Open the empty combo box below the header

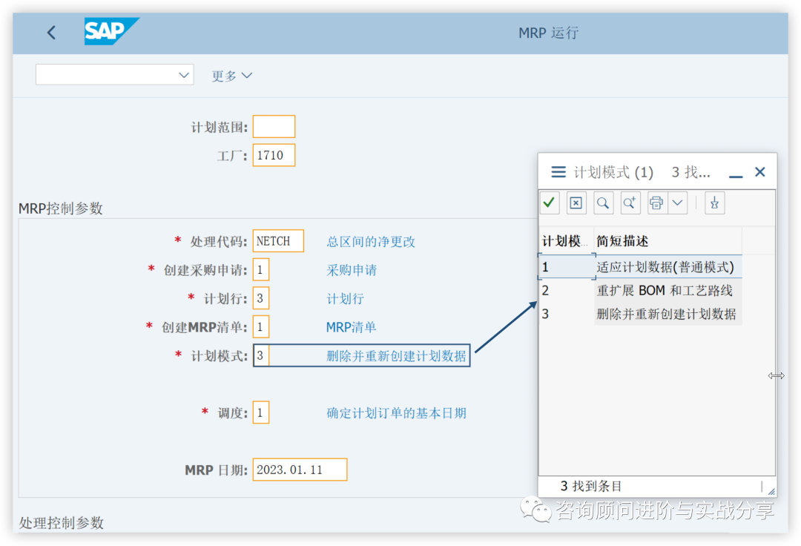[114, 75]
